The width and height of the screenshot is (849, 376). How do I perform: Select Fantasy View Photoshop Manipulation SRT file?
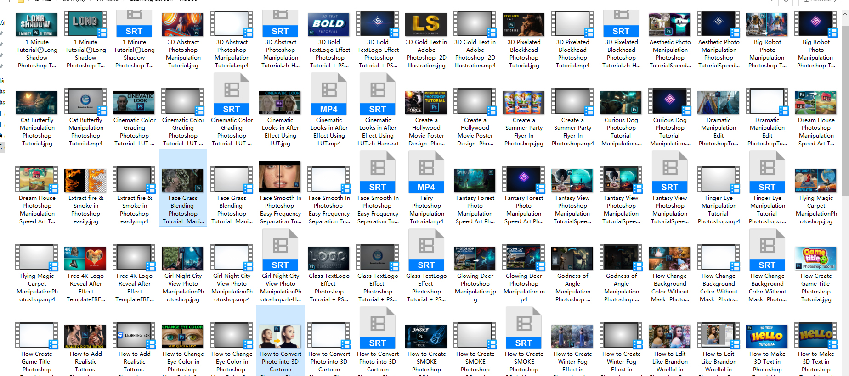pyautogui.click(x=670, y=172)
